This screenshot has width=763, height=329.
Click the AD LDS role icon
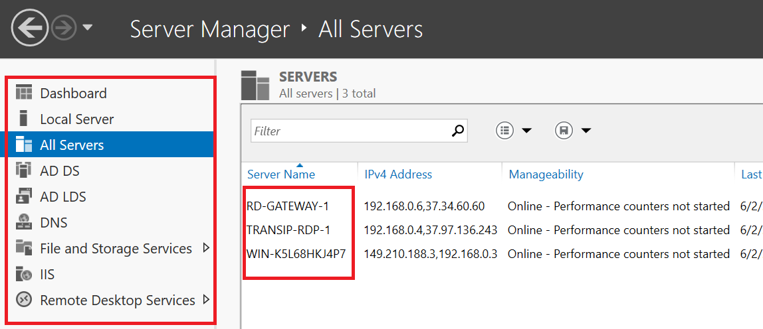24,196
